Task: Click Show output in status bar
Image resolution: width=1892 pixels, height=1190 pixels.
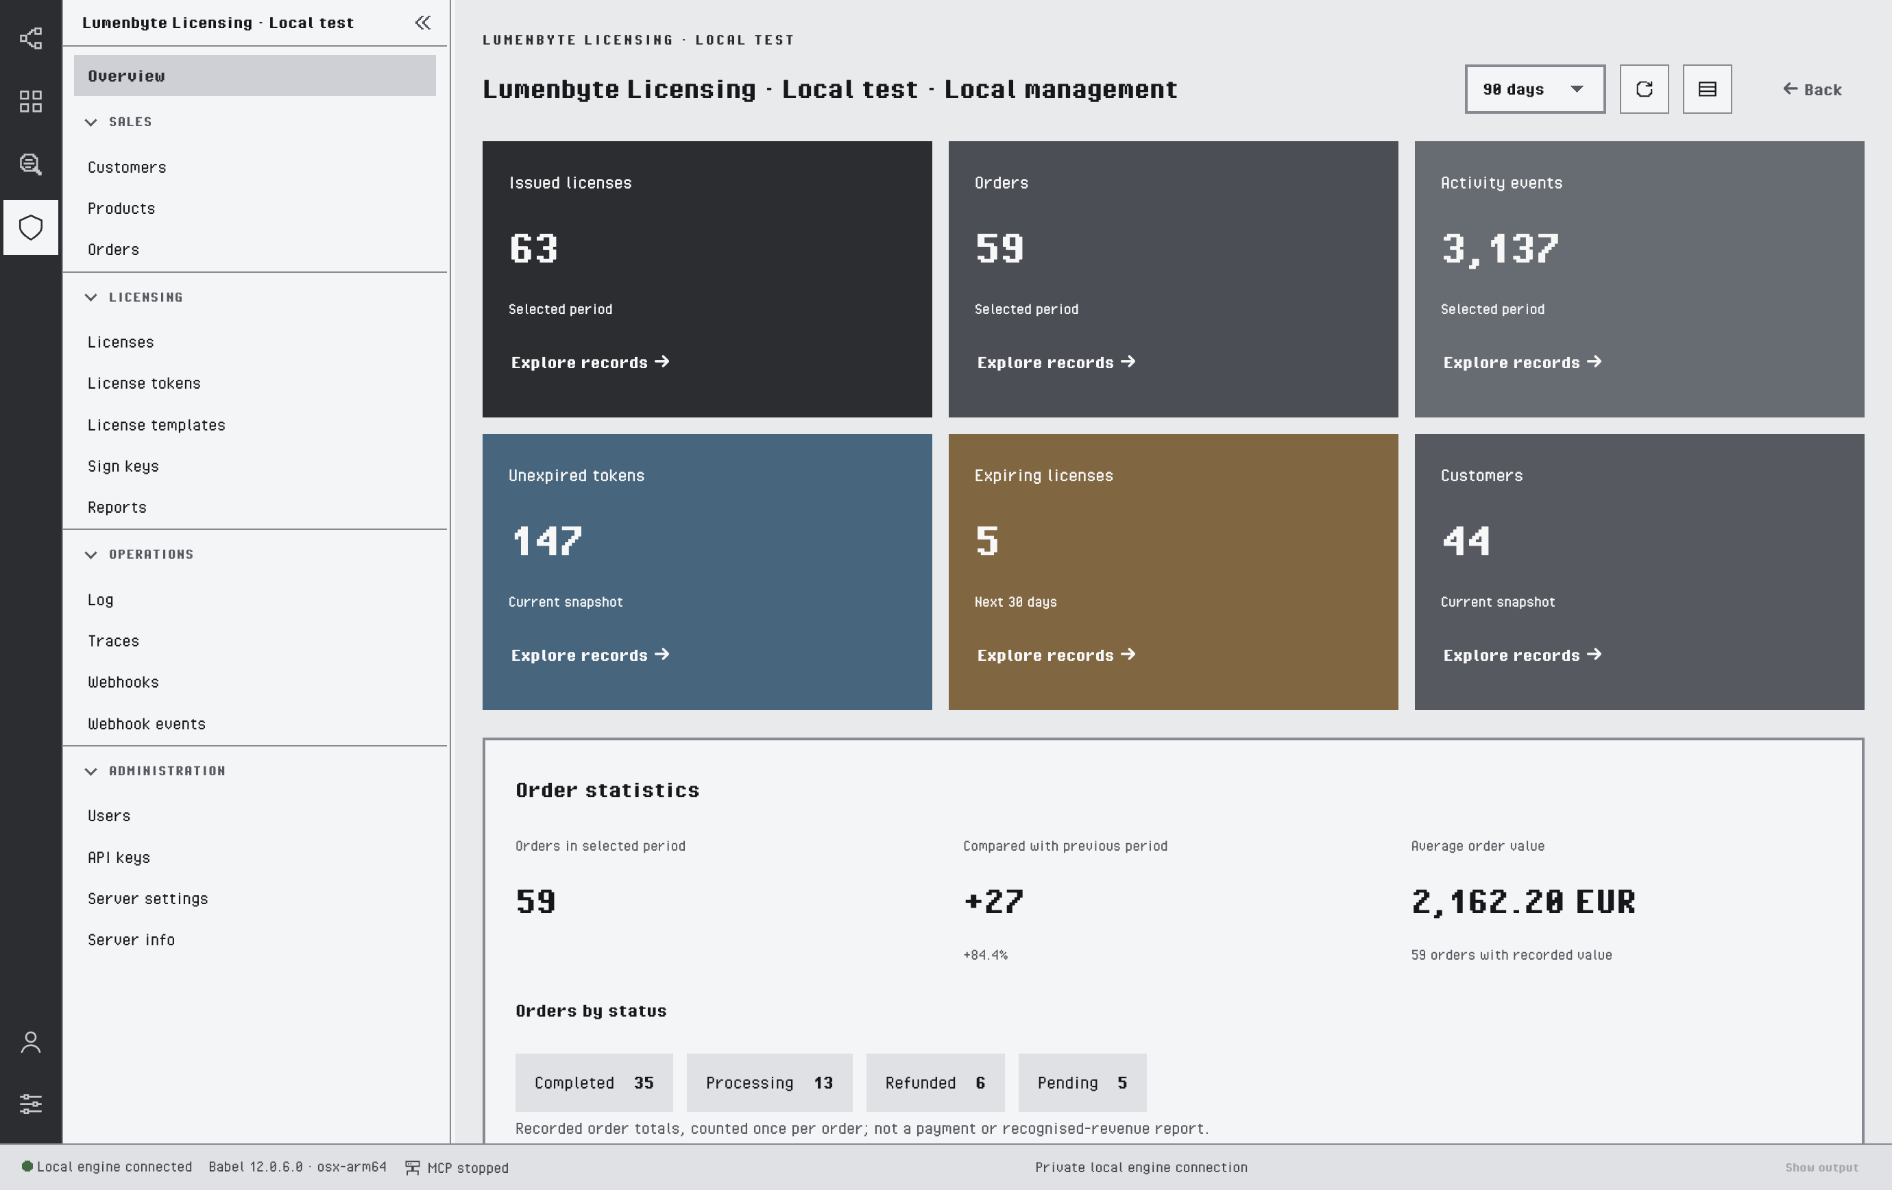Action: pos(1821,1168)
